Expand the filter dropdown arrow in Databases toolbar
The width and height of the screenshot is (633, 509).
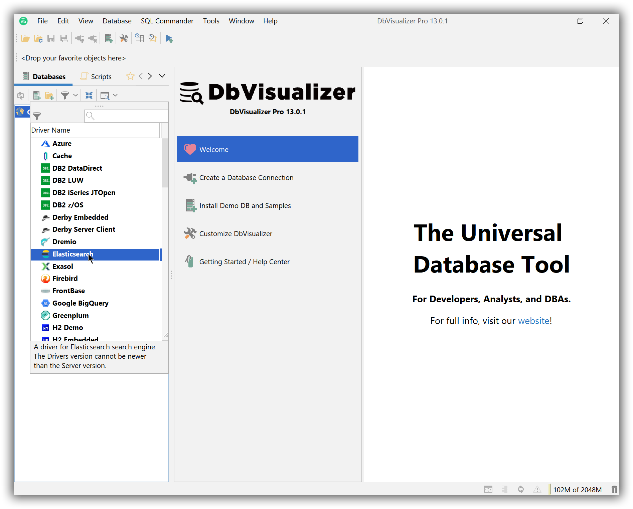pos(75,96)
